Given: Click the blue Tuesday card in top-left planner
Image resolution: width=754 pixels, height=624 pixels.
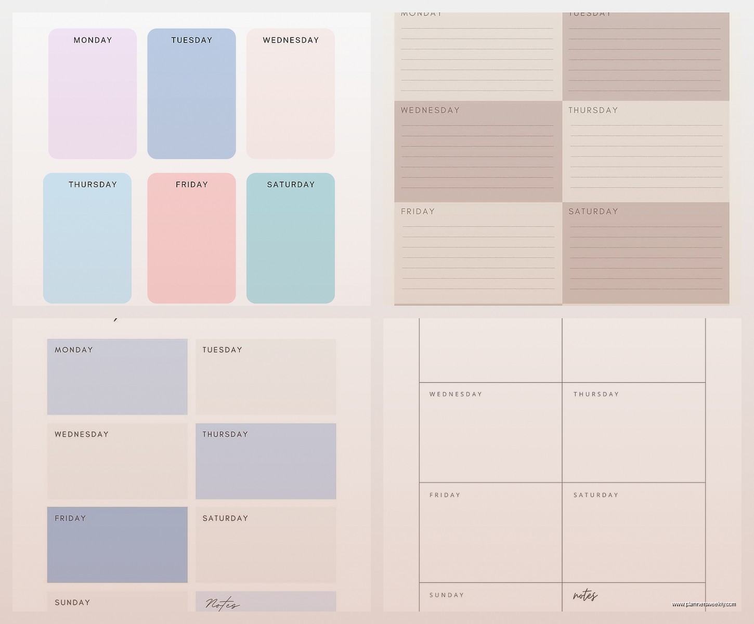Looking at the screenshot, I should (191, 94).
